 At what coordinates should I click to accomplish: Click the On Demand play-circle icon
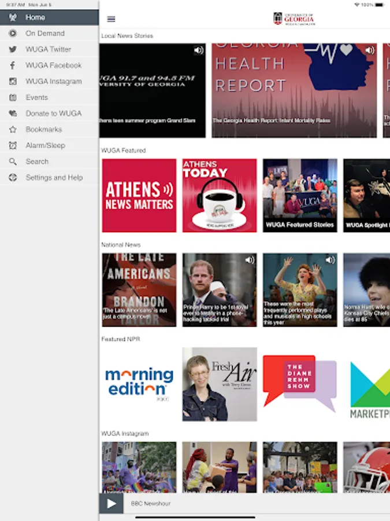tap(13, 33)
